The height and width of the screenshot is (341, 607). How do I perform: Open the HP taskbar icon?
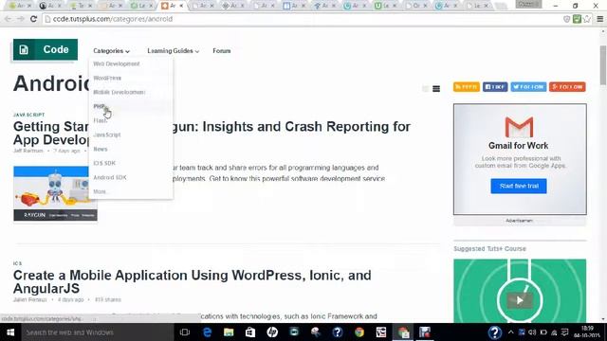tap(272, 332)
